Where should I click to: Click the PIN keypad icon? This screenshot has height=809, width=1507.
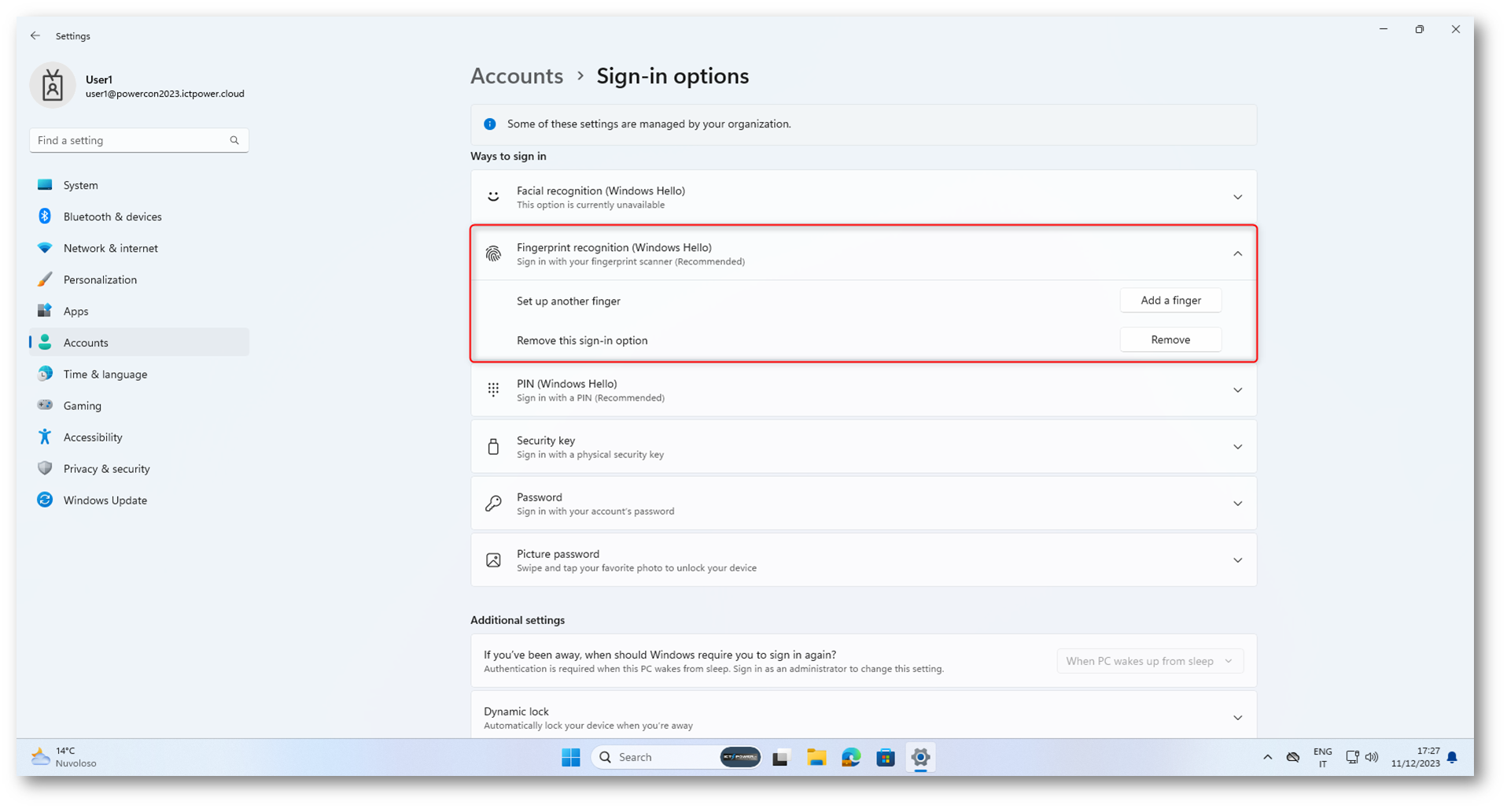point(493,390)
